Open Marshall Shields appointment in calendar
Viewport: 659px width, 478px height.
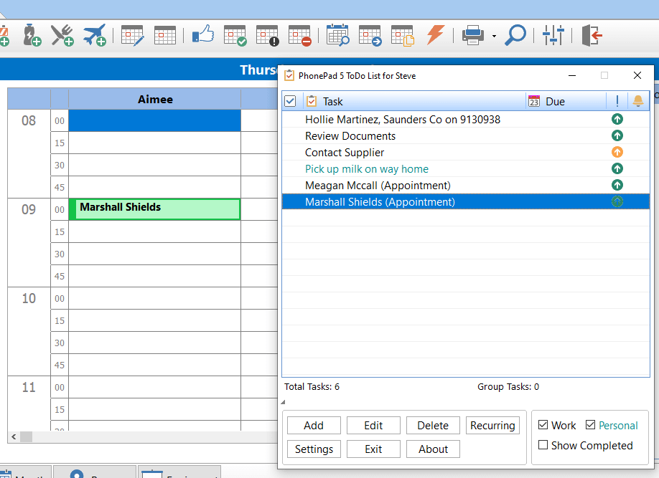154,209
